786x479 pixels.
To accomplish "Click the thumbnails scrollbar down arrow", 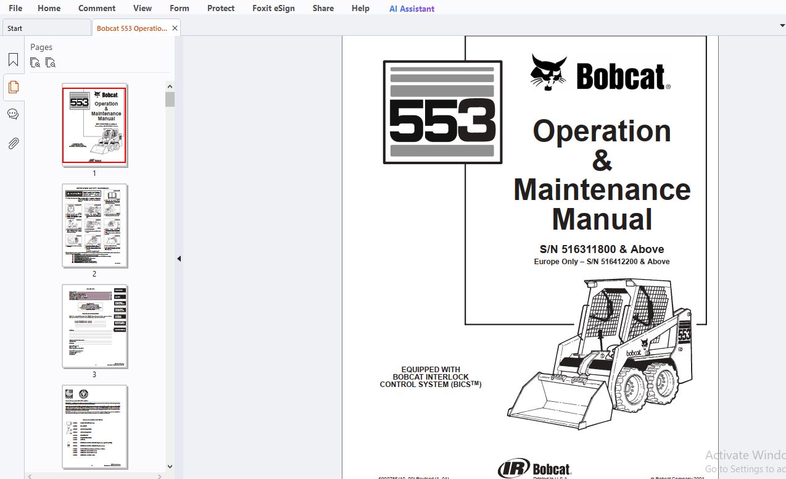I will (x=170, y=467).
